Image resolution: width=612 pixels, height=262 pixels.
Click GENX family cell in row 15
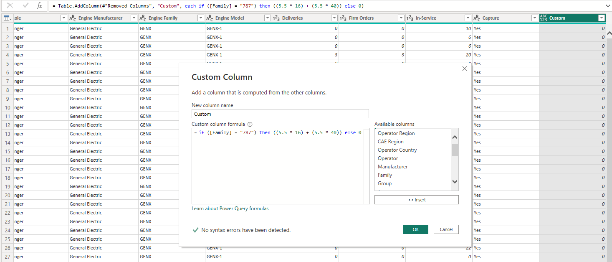(146, 151)
